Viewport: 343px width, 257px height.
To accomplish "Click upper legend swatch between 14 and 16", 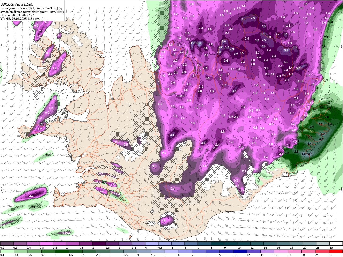I will point(270,244).
